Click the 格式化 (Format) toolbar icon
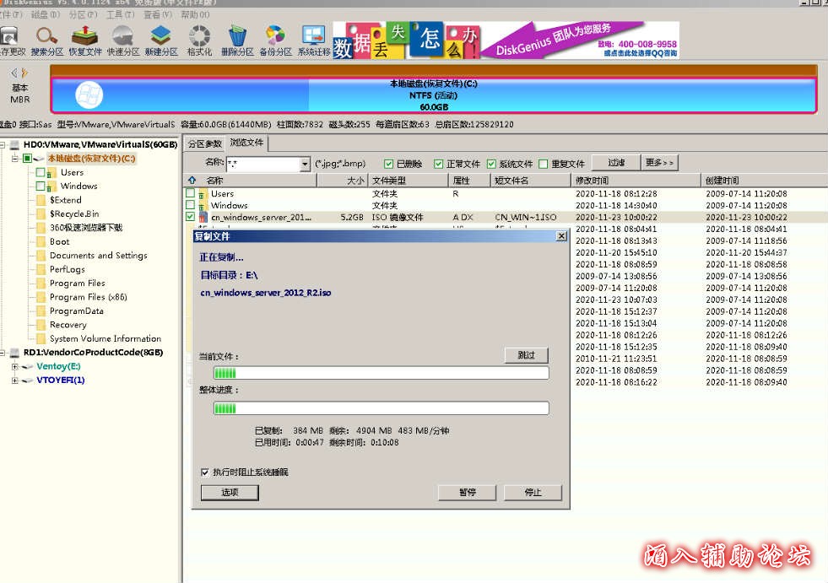The width and height of the screenshot is (828, 583). pos(199,39)
